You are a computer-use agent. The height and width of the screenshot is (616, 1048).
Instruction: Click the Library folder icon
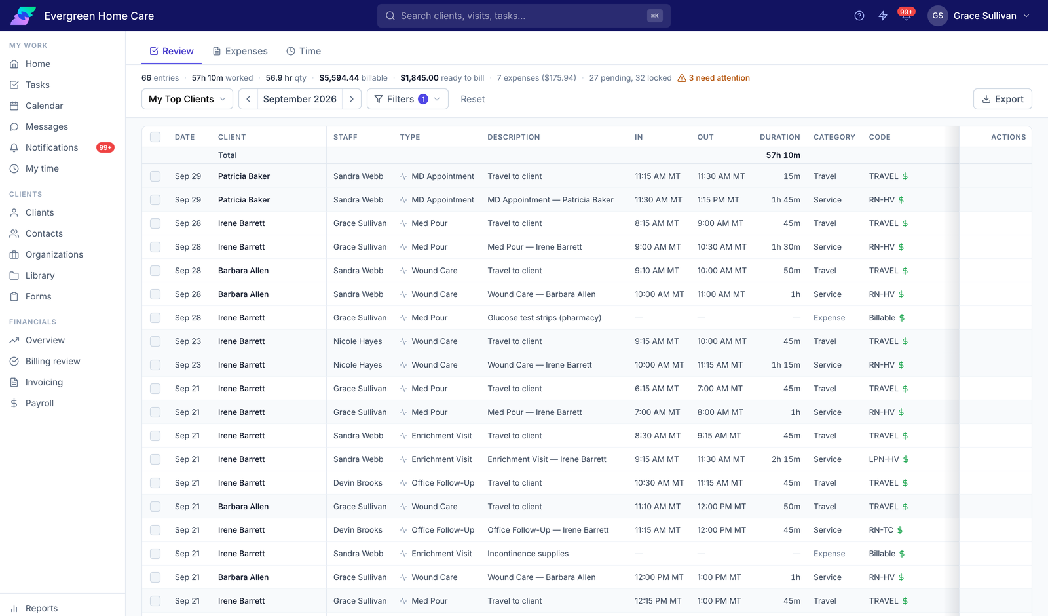14,275
